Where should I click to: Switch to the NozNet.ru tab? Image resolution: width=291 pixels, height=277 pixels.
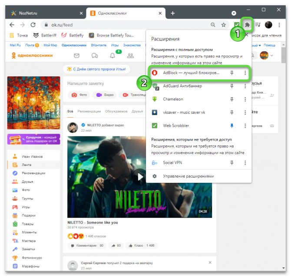[x=46, y=13]
